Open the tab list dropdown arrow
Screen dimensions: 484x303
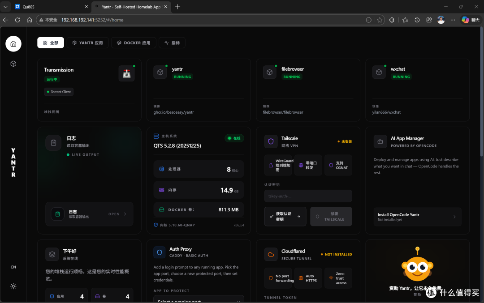point(5,7)
